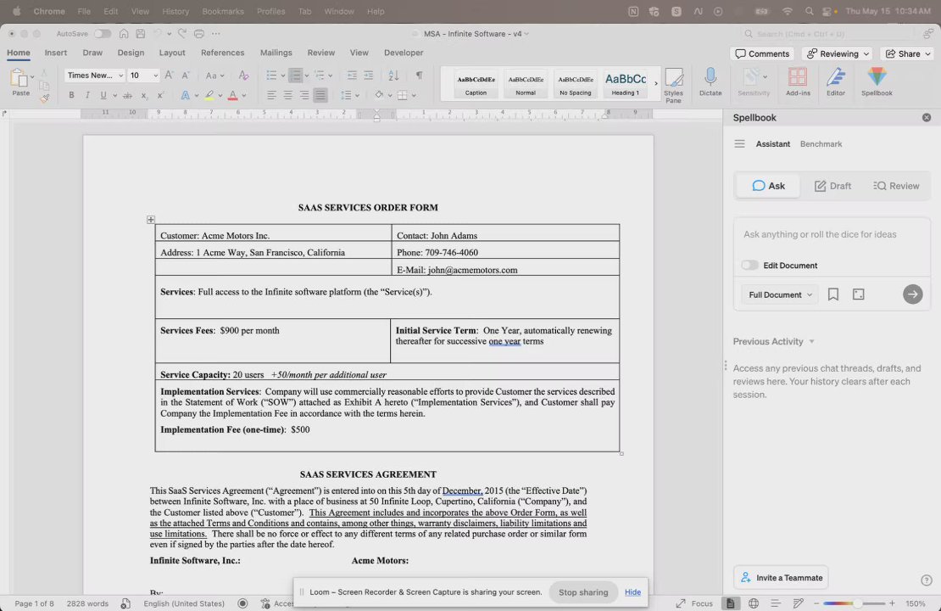
Task: Apply superscript formatting
Action: click(160, 95)
